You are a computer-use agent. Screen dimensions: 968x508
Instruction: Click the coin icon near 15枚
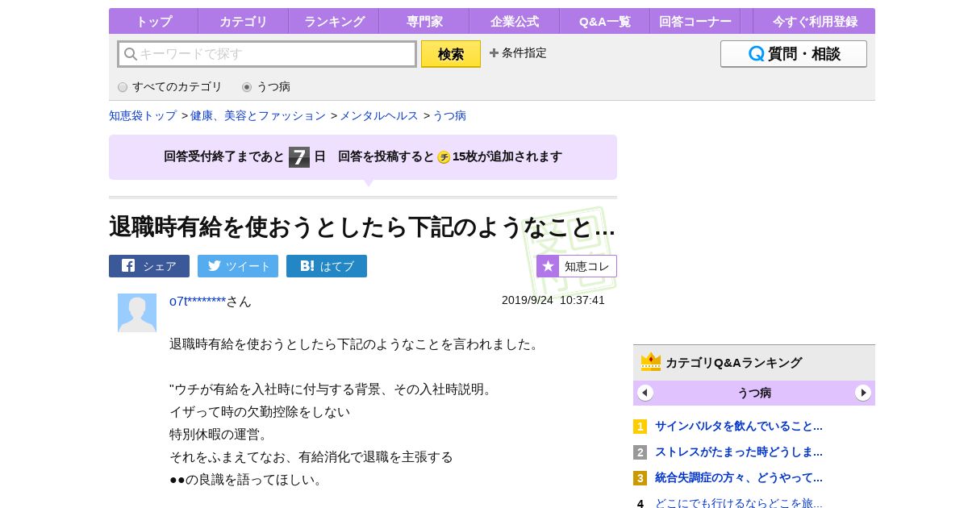pyautogui.click(x=444, y=157)
